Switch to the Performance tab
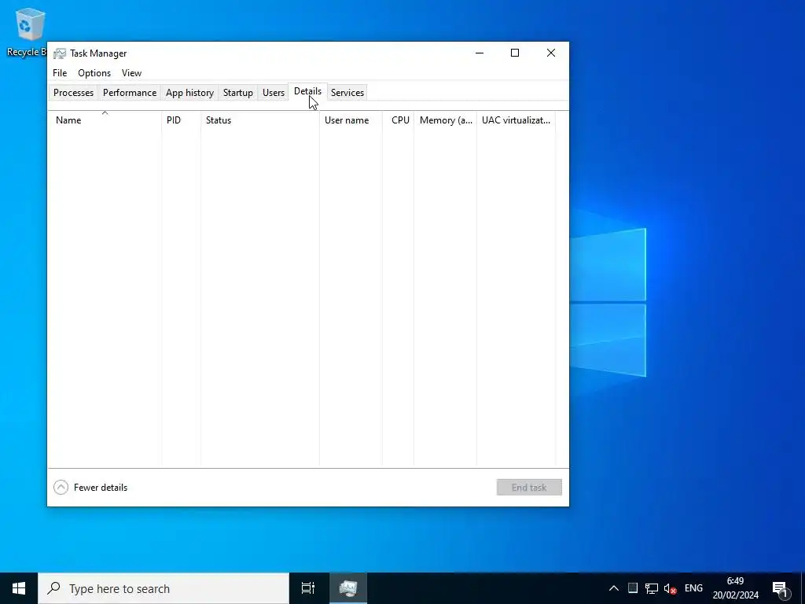The height and width of the screenshot is (604, 805). (130, 93)
